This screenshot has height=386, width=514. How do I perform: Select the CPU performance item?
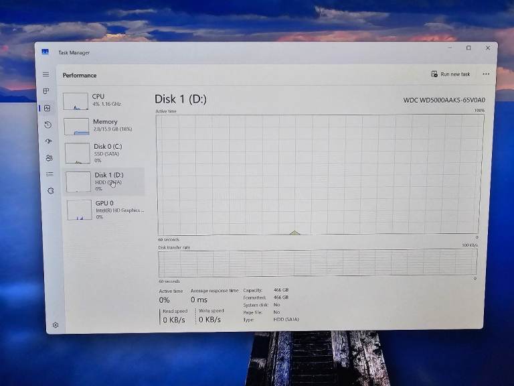102,101
